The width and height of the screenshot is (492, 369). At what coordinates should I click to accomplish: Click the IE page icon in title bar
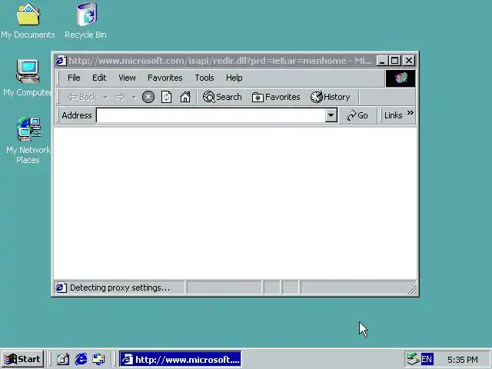pos(61,60)
